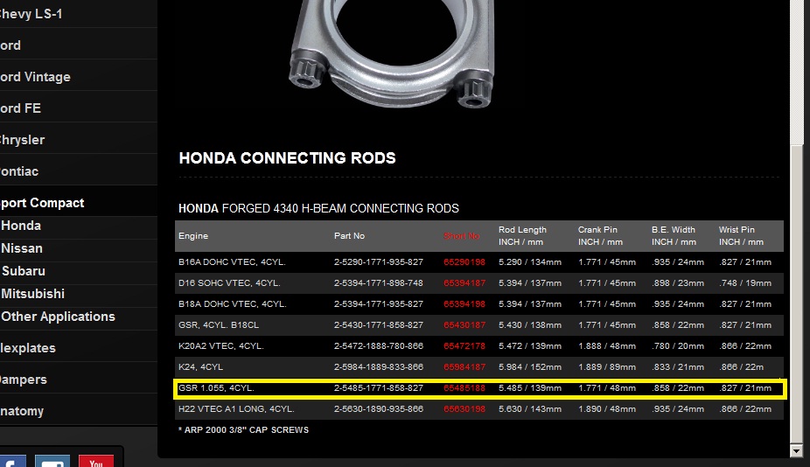Click short number 65290198 for B16A
The image size is (810, 467).
pyautogui.click(x=464, y=261)
